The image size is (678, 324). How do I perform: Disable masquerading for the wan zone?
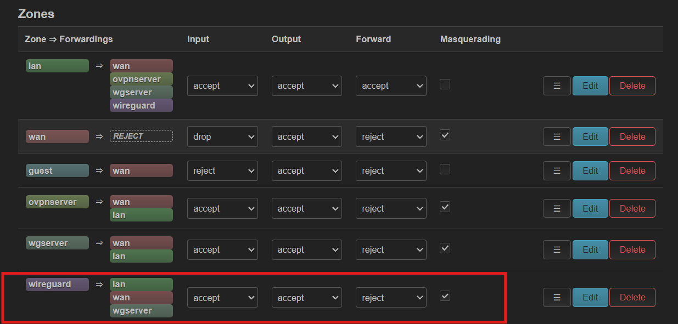point(445,135)
